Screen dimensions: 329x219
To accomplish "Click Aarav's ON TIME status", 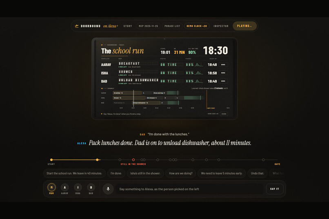I will coord(169,64).
